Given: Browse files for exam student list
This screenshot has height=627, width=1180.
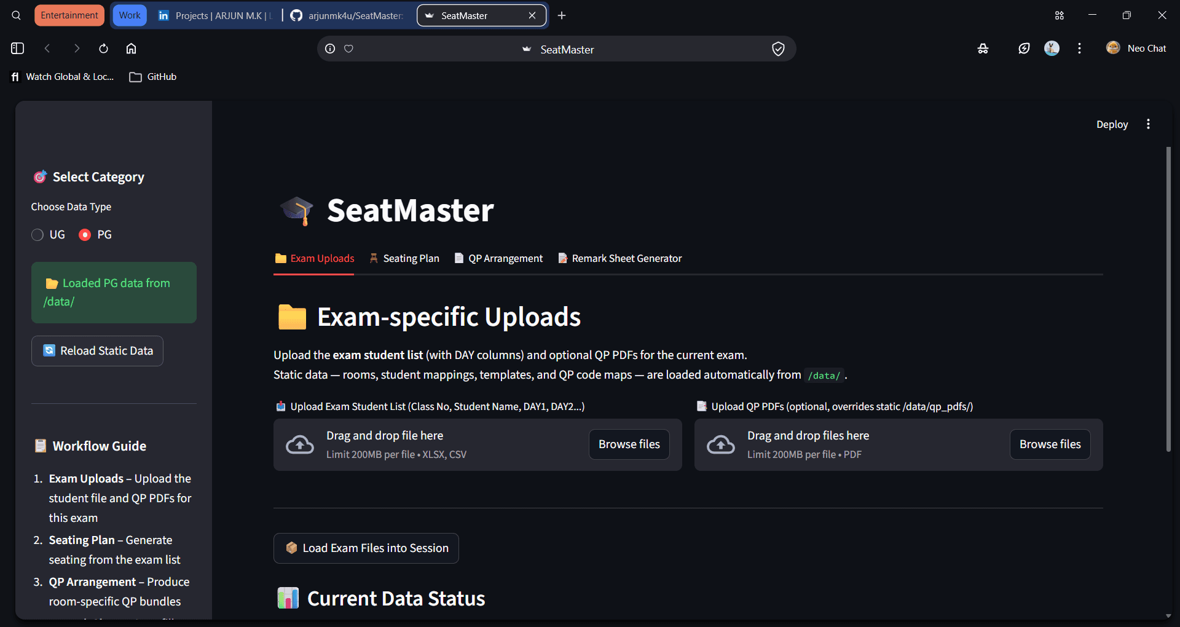Looking at the screenshot, I should (x=629, y=444).
